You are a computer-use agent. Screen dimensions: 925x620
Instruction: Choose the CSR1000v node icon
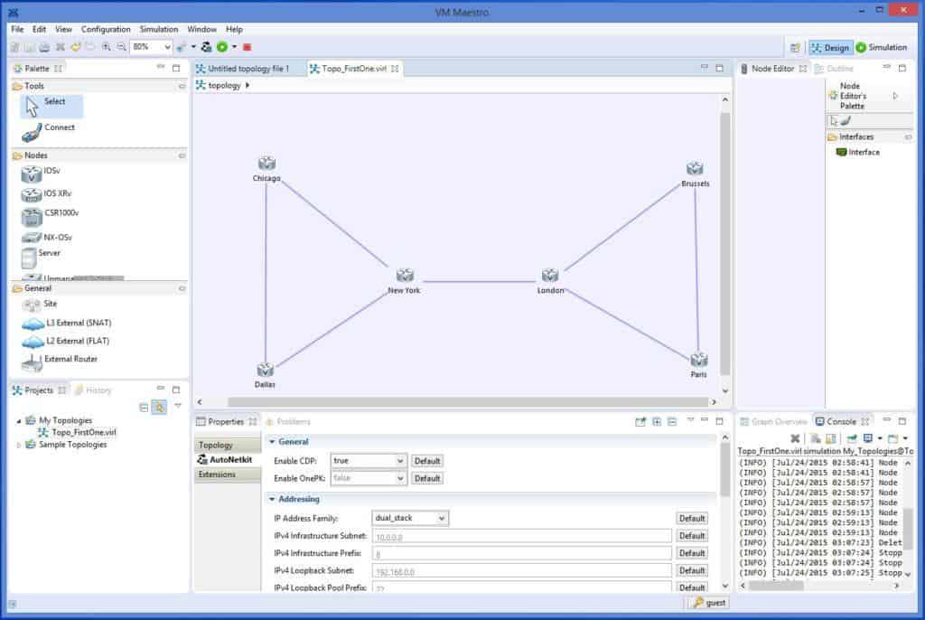click(x=31, y=216)
